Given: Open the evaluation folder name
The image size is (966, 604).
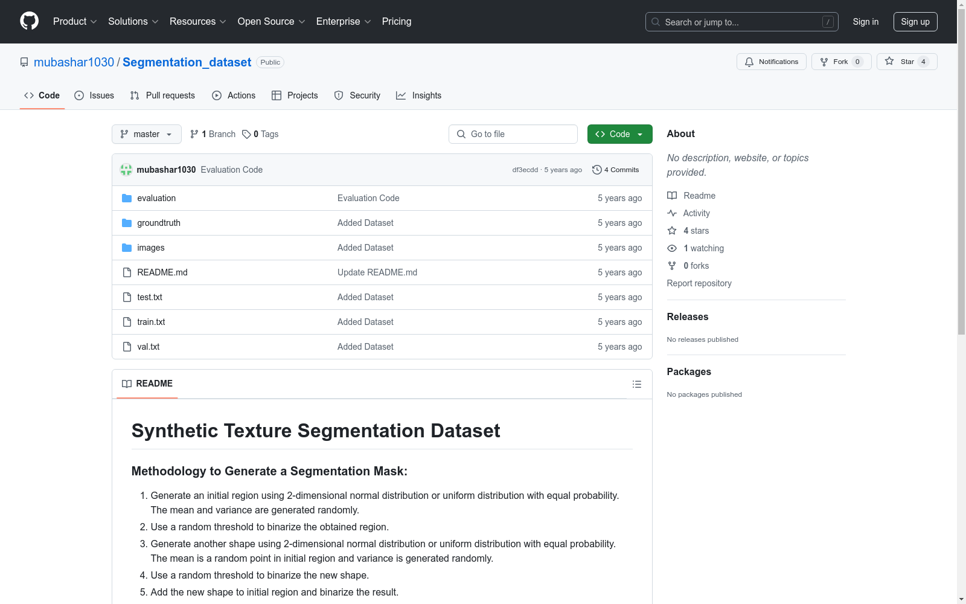Looking at the screenshot, I should 156,198.
